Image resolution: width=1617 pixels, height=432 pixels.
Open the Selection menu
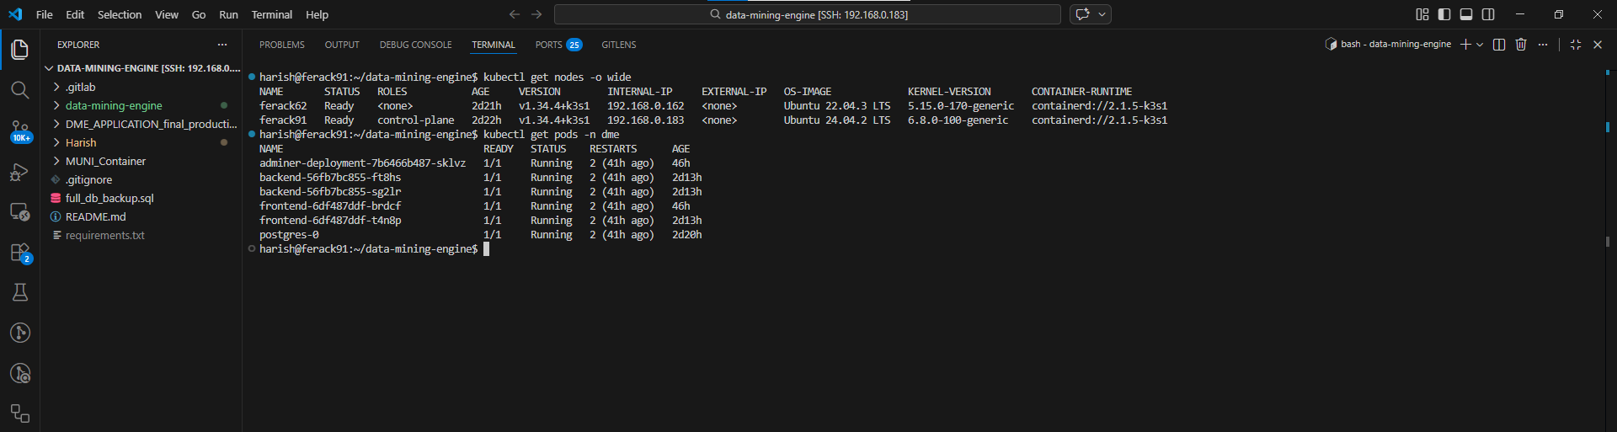(x=120, y=14)
